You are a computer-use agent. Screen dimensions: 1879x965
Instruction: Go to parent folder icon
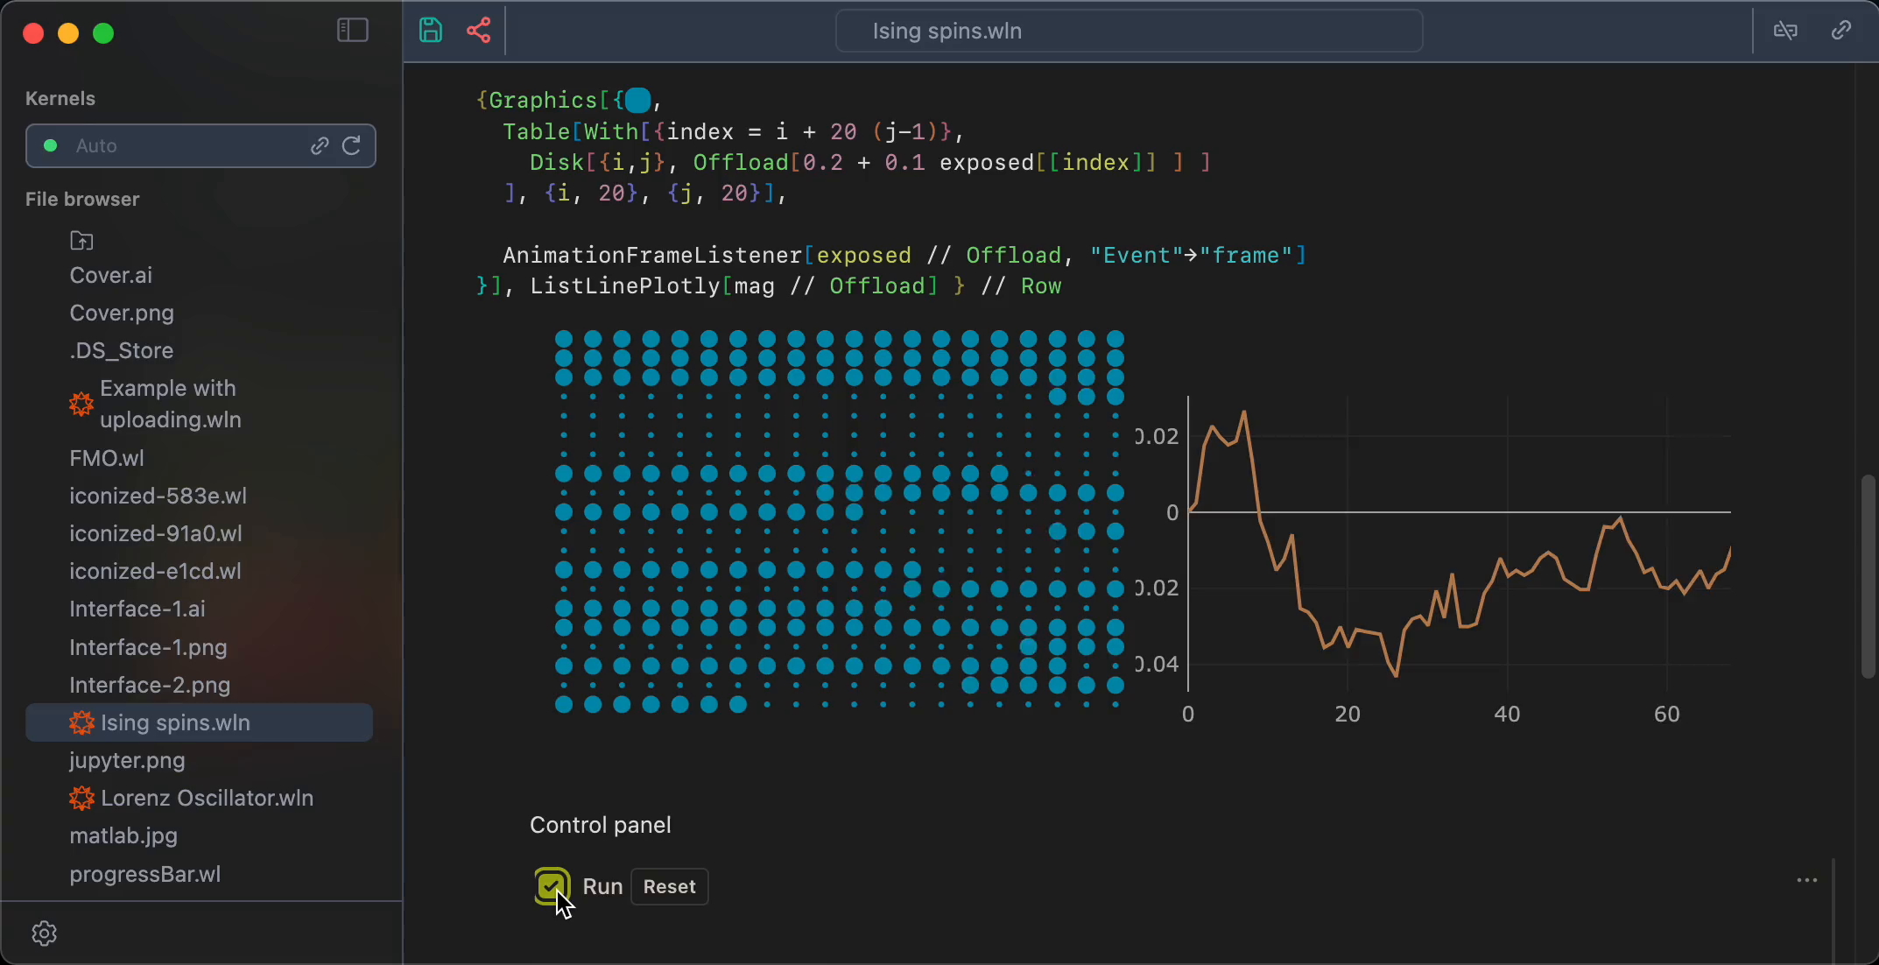(x=81, y=240)
